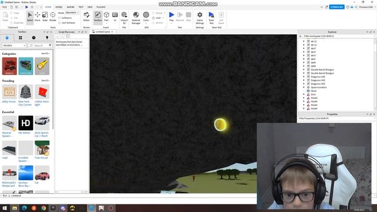The image size is (377, 212).
Task: Open Windows Start menu
Action: click(x=5, y=208)
